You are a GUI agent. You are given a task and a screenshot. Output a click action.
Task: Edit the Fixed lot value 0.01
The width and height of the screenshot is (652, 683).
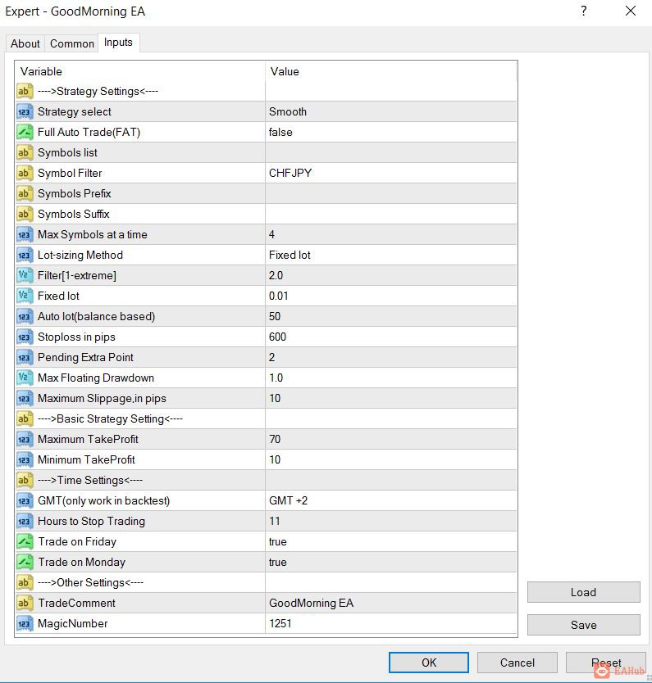point(390,296)
